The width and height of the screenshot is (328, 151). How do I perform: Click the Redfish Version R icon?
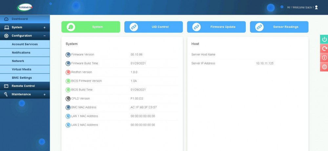pos(68,72)
